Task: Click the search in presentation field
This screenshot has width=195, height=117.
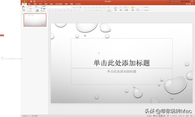Action: tap(179, 1)
